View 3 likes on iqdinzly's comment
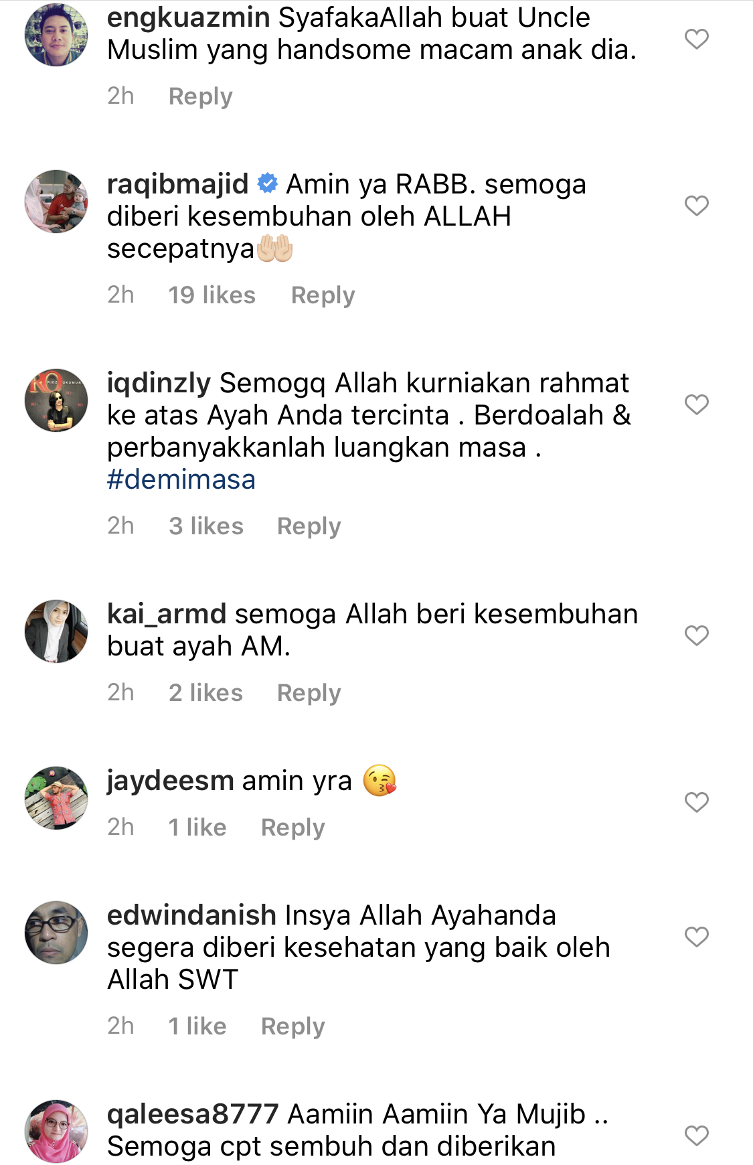Image resolution: width=753 pixels, height=1165 pixels. (205, 526)
